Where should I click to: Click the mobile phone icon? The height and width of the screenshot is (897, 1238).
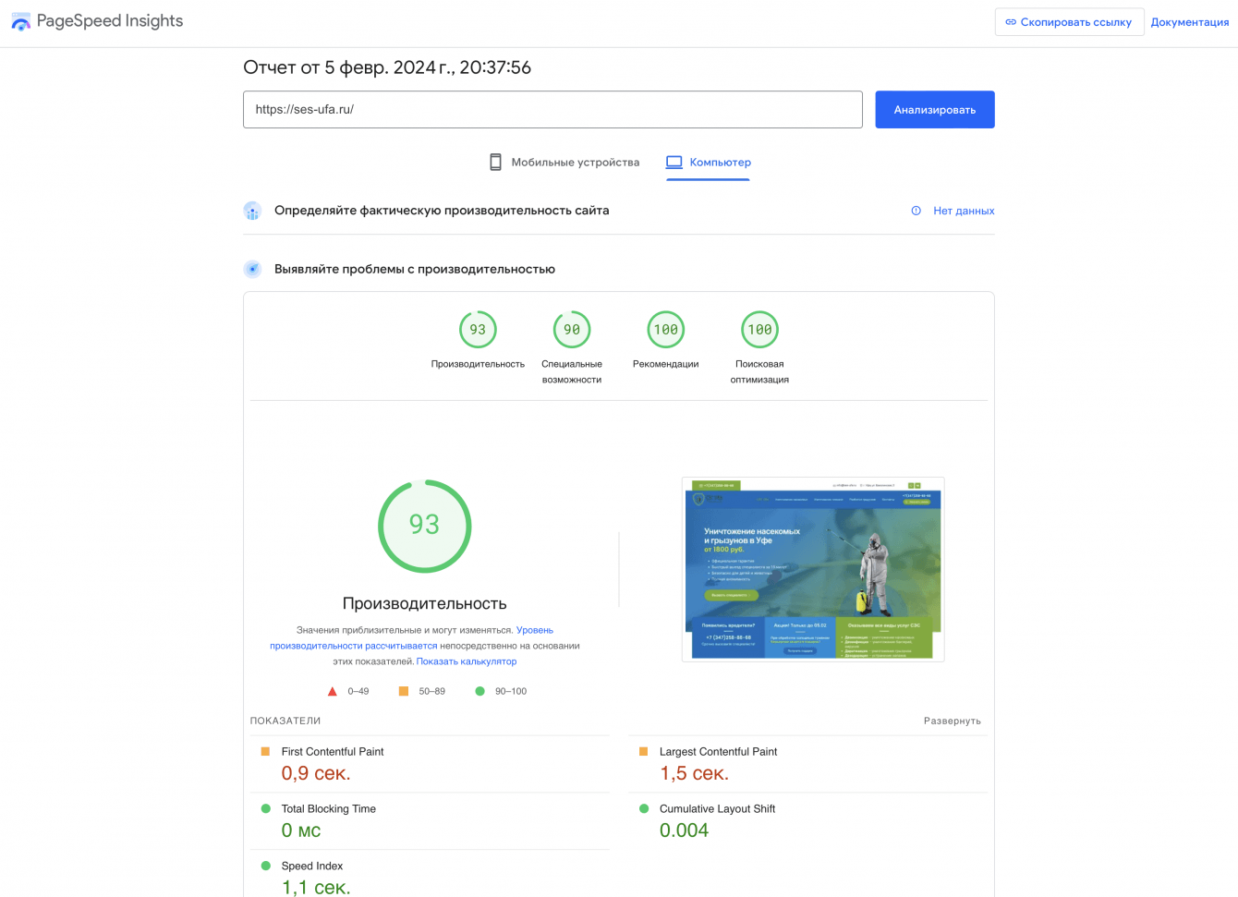coord(496,162)
